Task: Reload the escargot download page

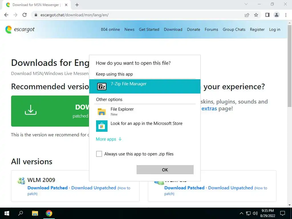Action: pos(25,15)
